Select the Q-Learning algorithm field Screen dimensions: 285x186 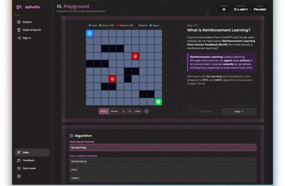[163, 147]
